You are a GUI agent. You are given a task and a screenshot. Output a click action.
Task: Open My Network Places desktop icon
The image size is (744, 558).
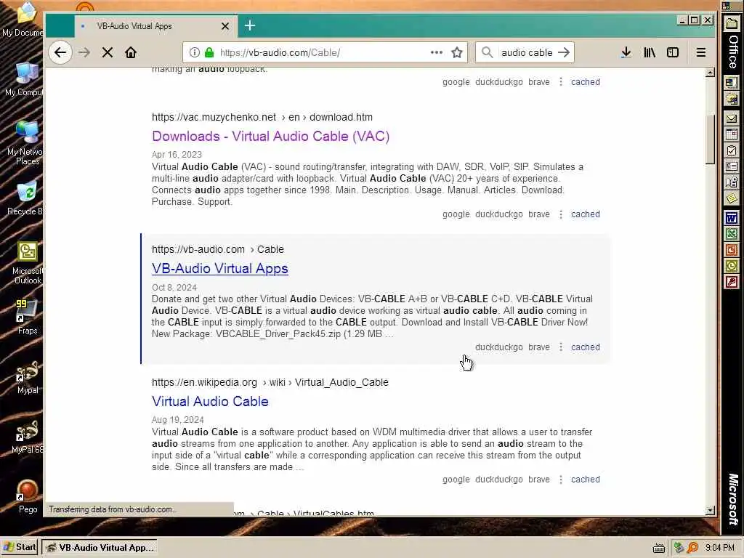click(x=25, y=142)
